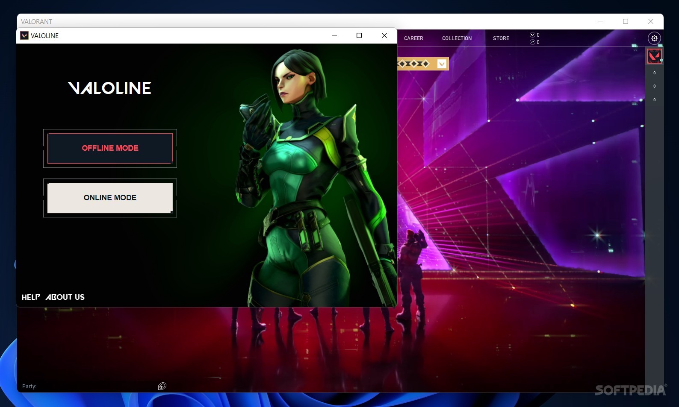This screenshot has width=679, height=407.
Task: Maximize the Valoline window
Action: click(359, 35)
